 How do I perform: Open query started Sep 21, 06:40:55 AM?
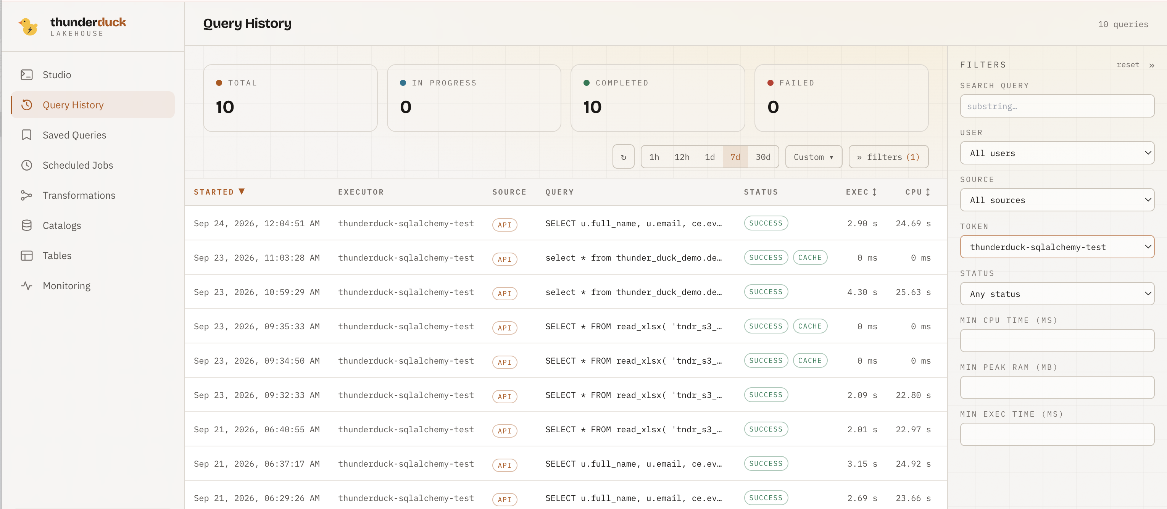pos(566,429)
